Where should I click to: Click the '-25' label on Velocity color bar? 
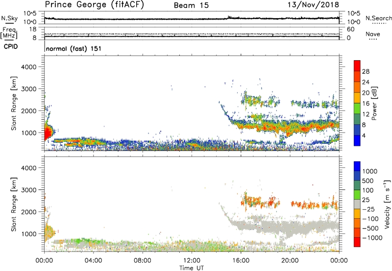pyautogui.click(x=368, y=209)
